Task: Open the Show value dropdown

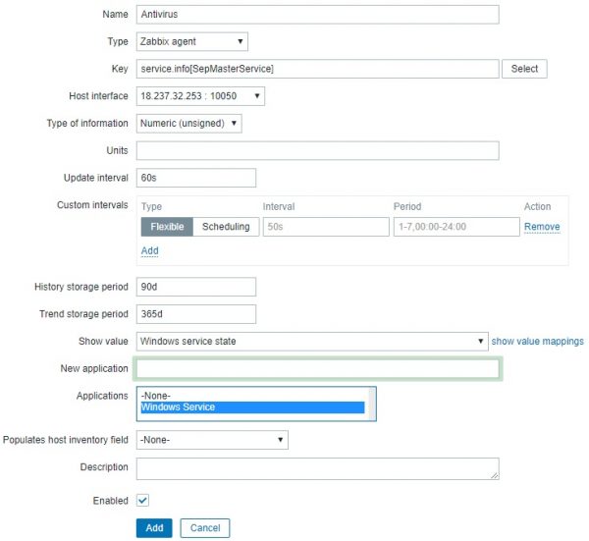Action: [312, 342]
